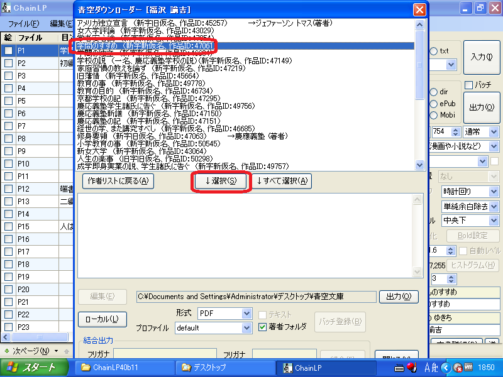Click the IME 'A' language bar icon
Screen dimensions: 503x377
[427, 368]
